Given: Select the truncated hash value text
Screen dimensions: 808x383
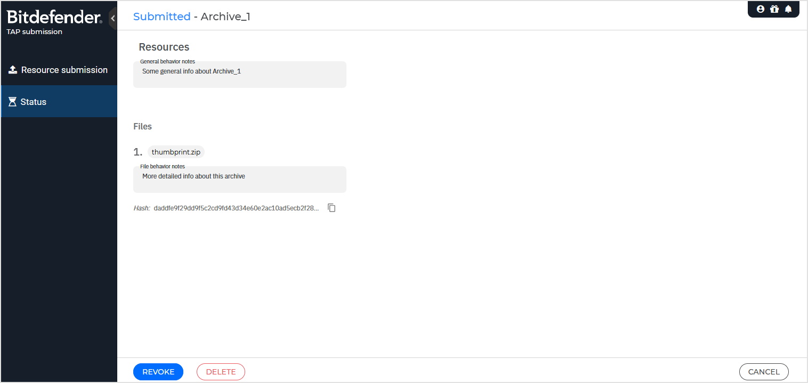Looking at the screenshot, I should tap(236, 208).
